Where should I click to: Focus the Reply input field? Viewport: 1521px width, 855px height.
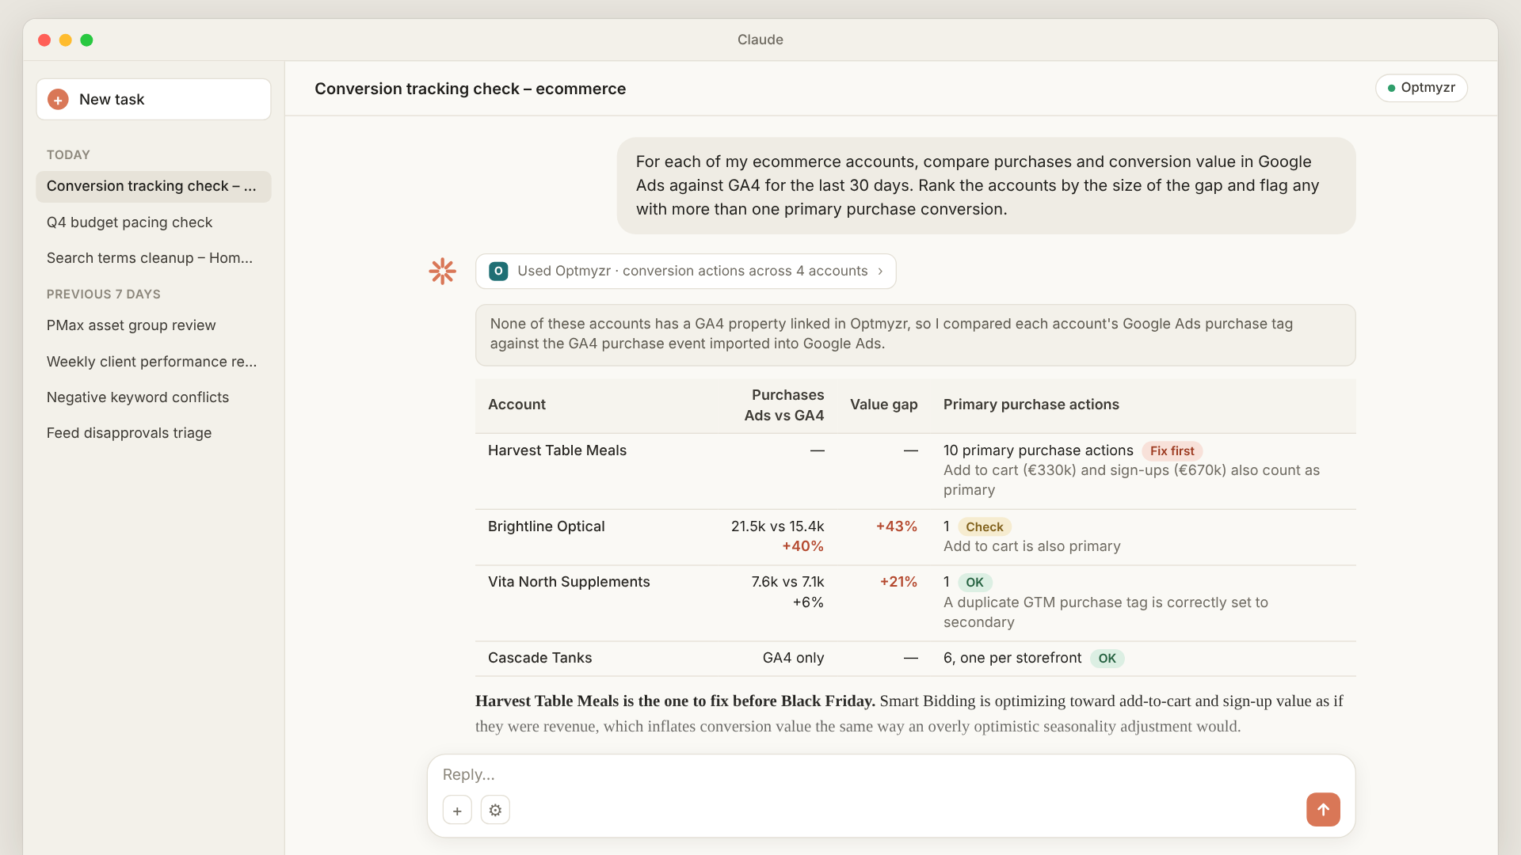(891, 774)
